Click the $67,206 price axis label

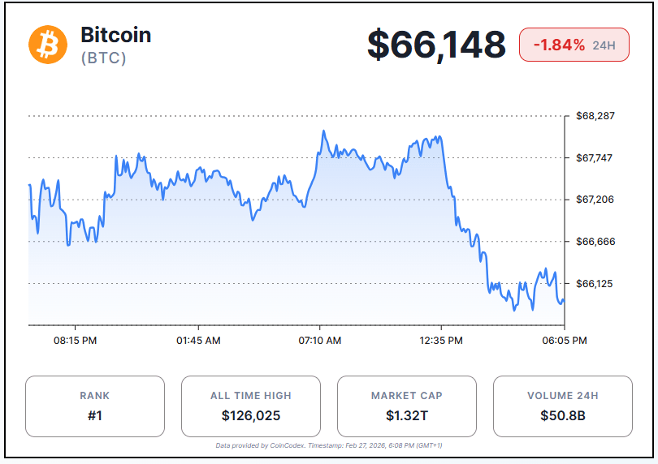595,200
